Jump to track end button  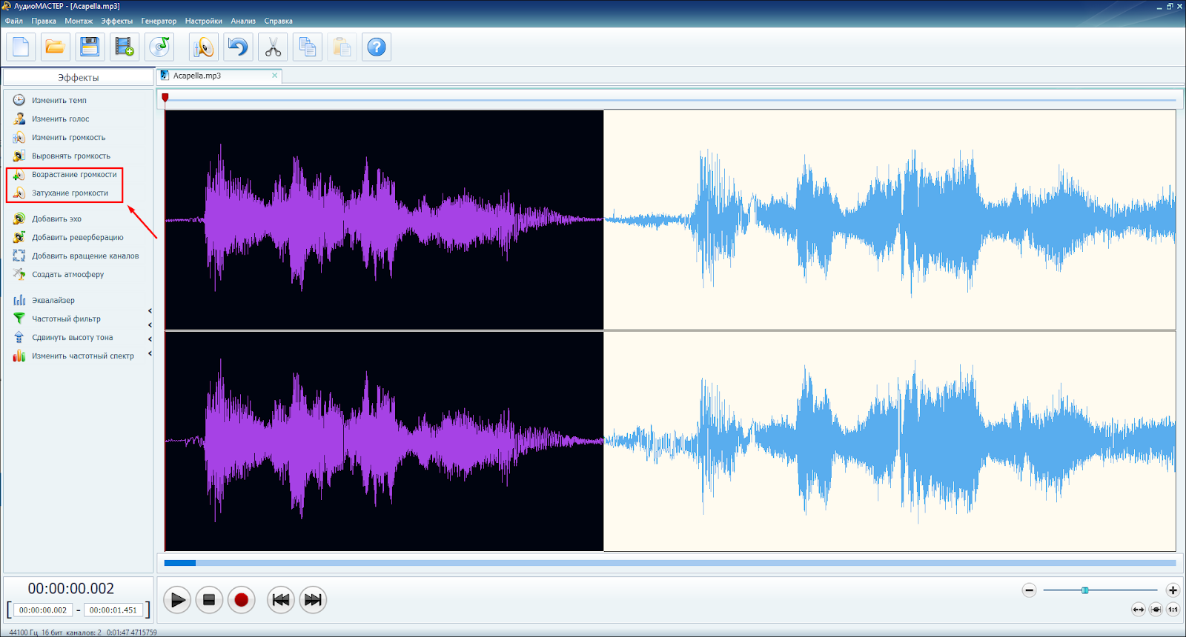click(x=314, y=600)
